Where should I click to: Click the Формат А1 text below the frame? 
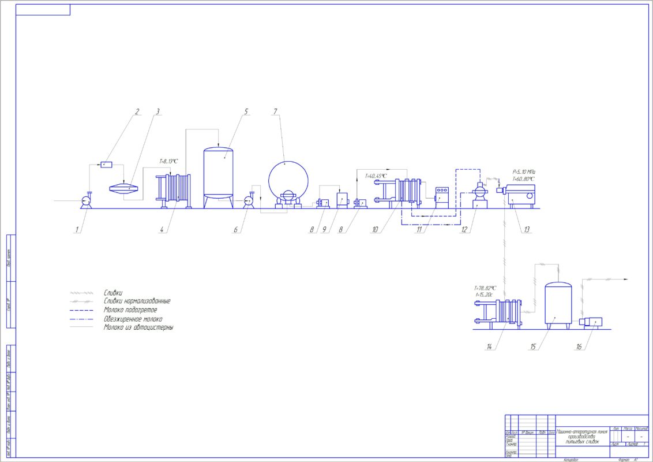pos(628,460)
